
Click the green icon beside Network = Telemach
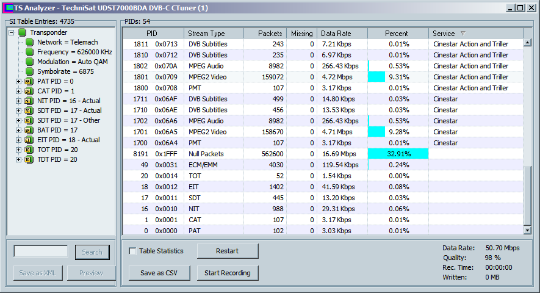pyautogui.click(x=30, y=42)
